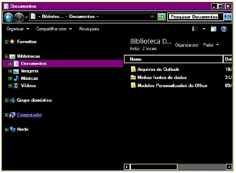Select Músicas library
Screen dimensions: 236x173
point(29,78)
